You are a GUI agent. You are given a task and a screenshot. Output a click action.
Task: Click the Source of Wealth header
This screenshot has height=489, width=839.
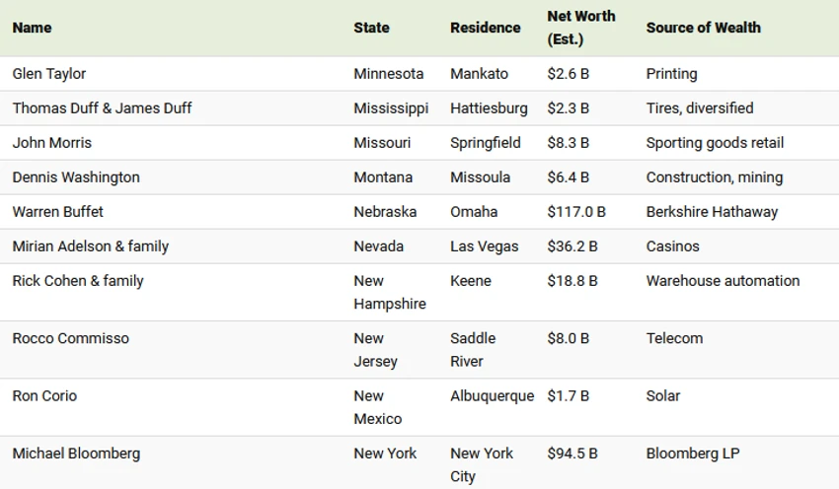(703, 28)
